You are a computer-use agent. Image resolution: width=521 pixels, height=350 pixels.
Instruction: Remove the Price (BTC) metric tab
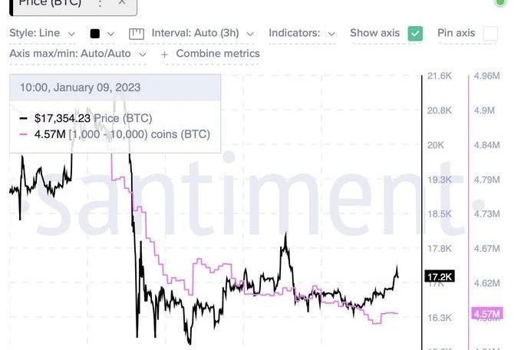click(x=123, y=3)
